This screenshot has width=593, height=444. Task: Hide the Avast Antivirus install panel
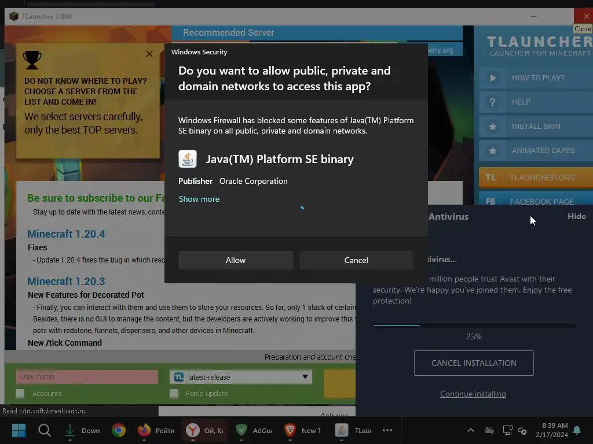(576, 216)
